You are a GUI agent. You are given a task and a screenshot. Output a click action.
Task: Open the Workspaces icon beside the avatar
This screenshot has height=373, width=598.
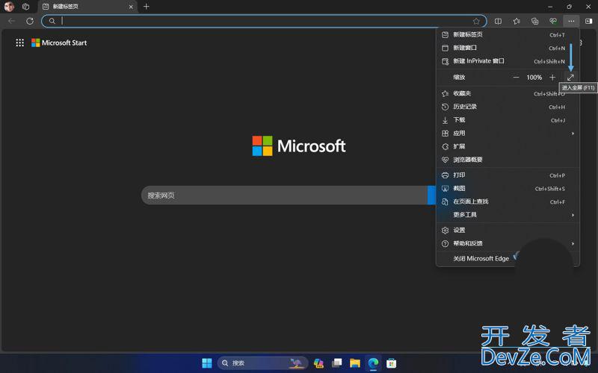point(25,7)
